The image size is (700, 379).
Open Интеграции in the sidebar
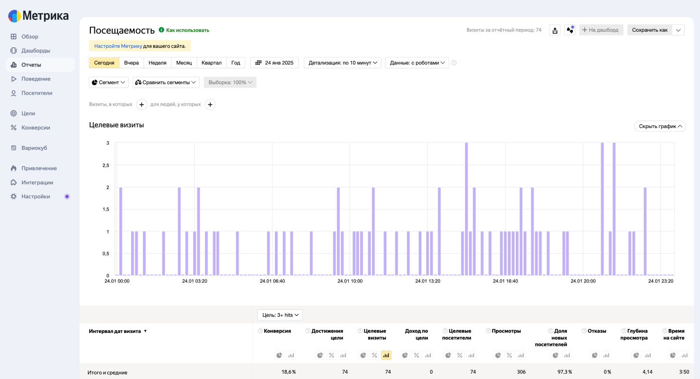click(37, 183)
